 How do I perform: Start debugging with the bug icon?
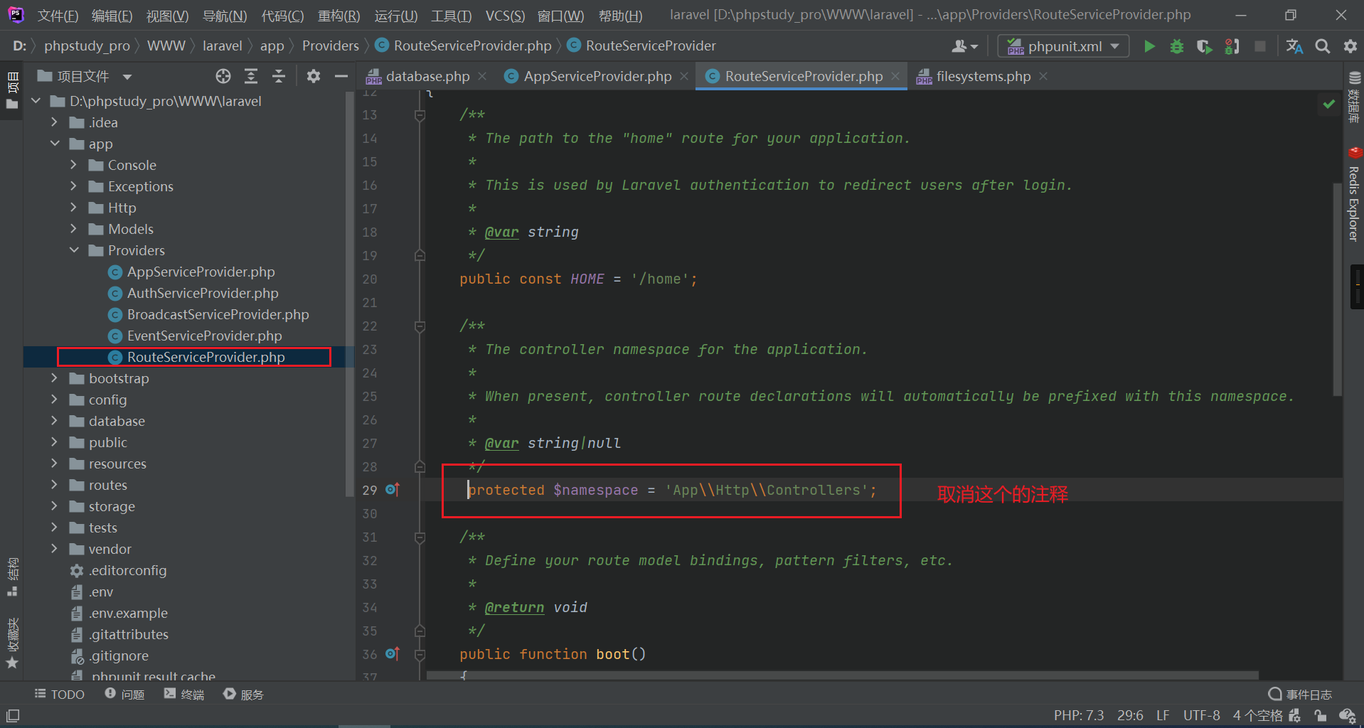[1177, 46]
